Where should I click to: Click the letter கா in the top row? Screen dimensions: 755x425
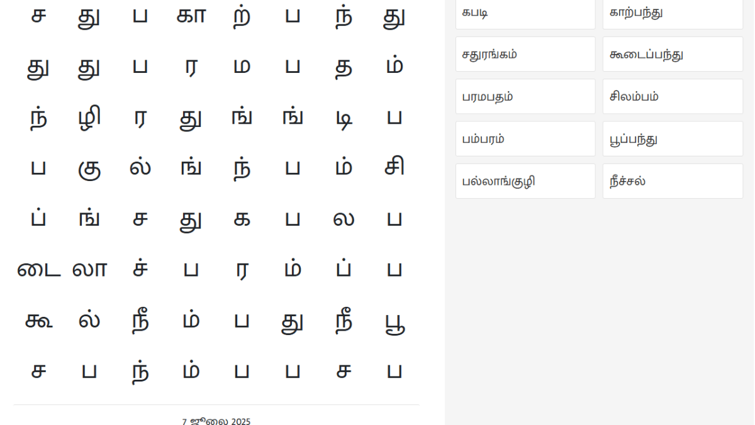(191, 17)
